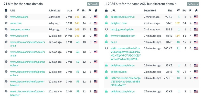
Task: Click the home icon header in right table
Action: tap(196, 10)
